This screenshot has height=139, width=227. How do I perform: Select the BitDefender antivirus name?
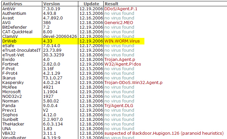click(15, 27)
